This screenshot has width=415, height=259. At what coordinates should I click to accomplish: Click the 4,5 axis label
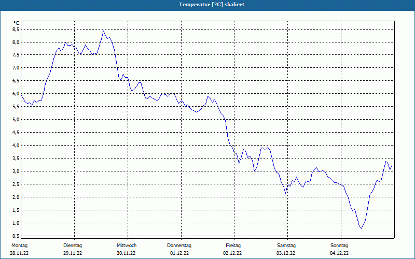pos(16,133)
